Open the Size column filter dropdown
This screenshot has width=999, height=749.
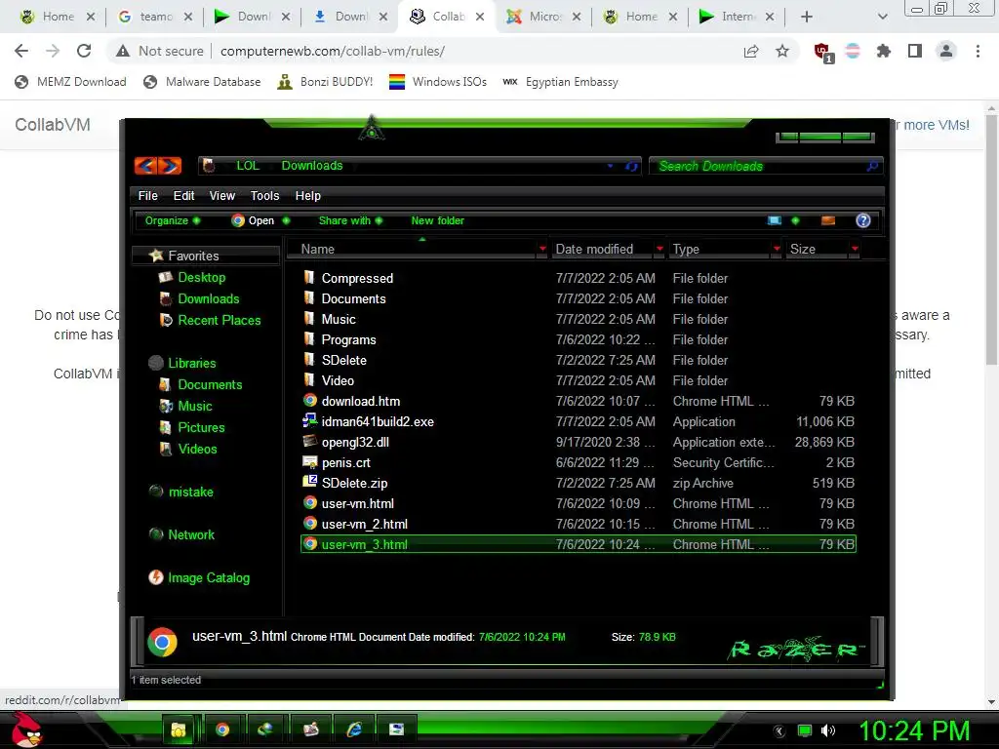point(855,249)
